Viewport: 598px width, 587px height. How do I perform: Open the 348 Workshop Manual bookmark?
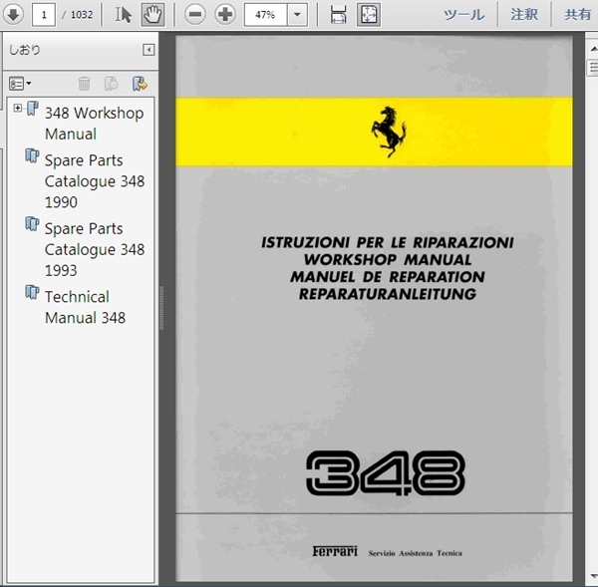[95, 124]
